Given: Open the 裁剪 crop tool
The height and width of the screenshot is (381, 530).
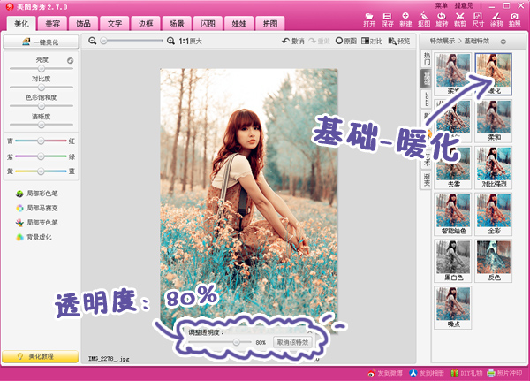Looking at the screenshot, I should pos(460,19).
